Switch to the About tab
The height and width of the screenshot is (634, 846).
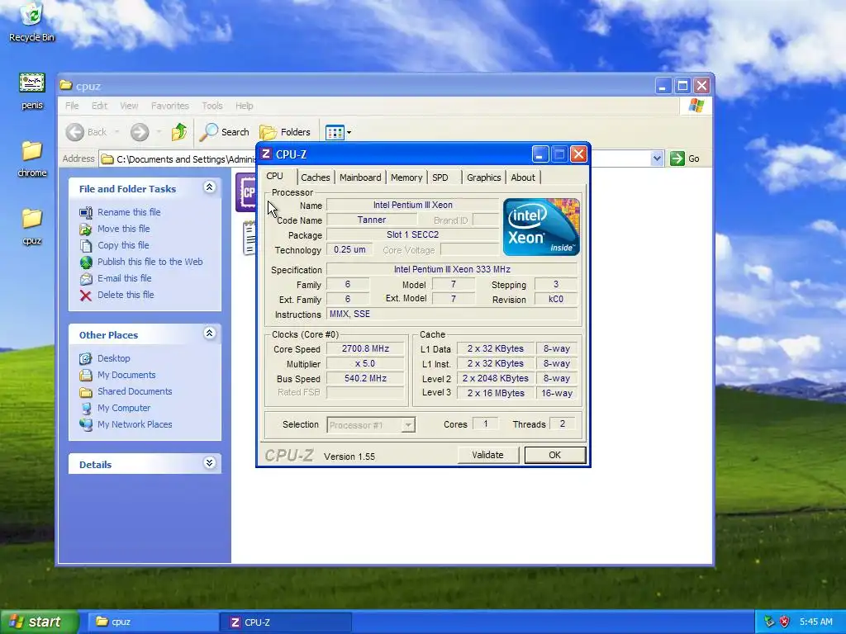523,177
